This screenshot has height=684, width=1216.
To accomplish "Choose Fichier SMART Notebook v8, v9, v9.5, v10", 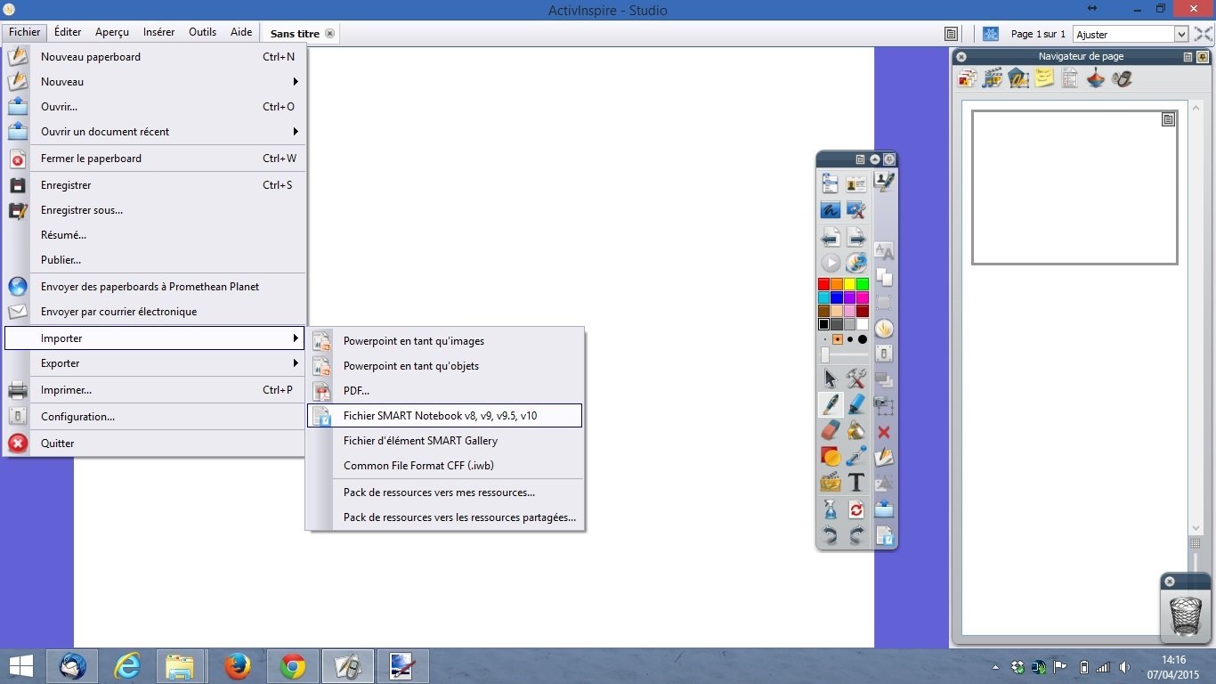I will tap(444, 415).
